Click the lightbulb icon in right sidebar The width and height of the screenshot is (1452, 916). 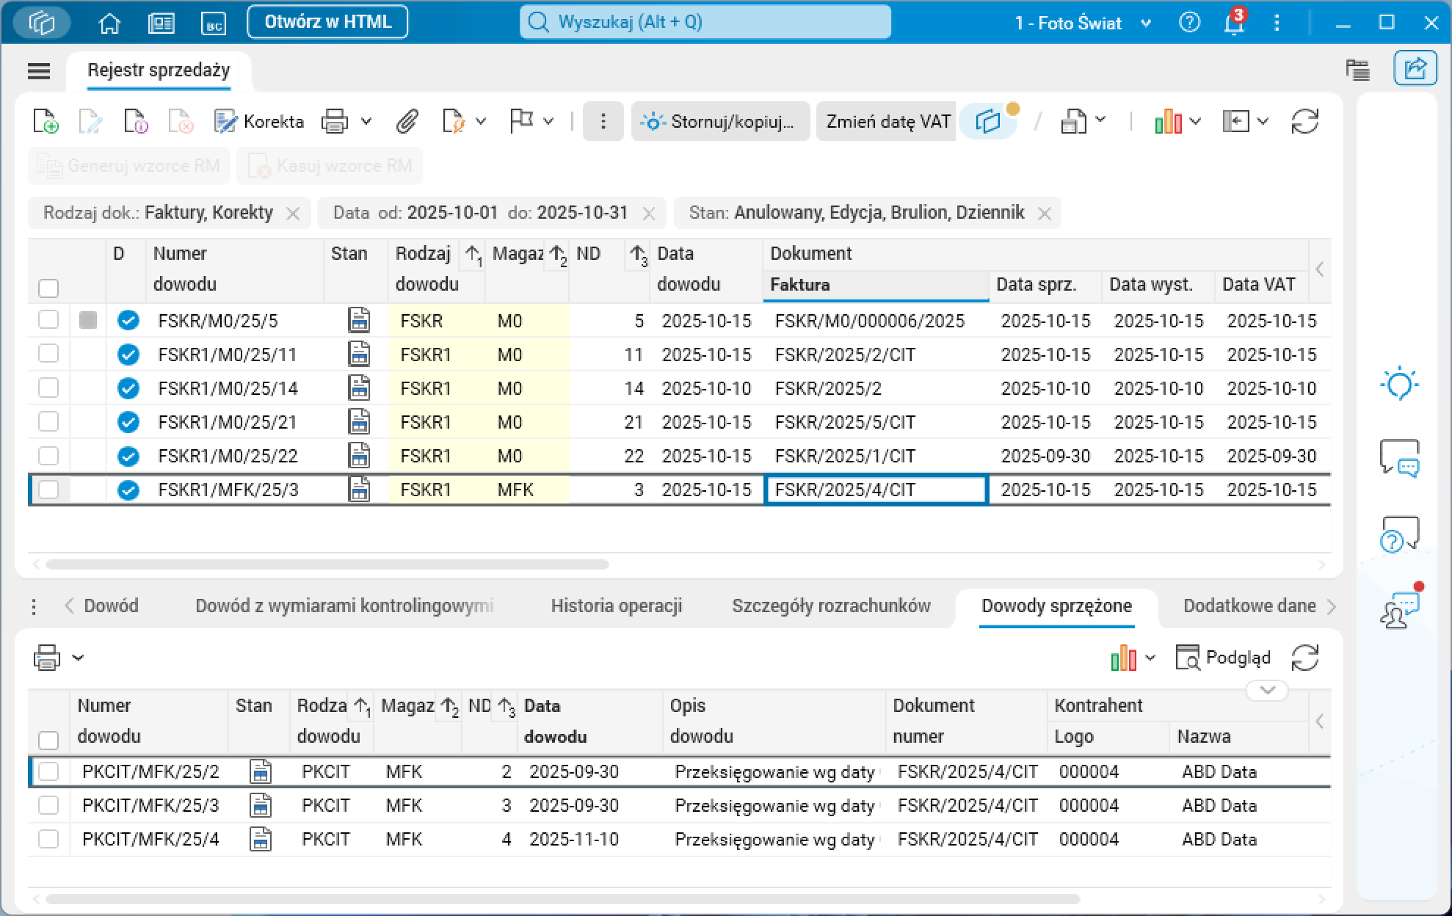pos(1398,384)
